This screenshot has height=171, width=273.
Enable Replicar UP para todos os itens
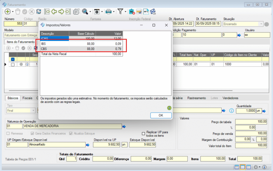[x=144, y=134]
